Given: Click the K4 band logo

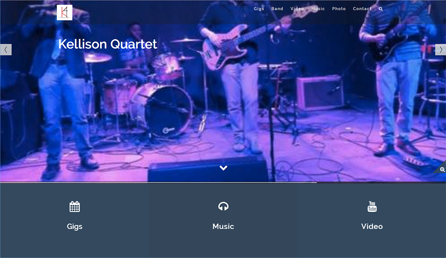Looking at the screenshot, I should pos(64,13).
